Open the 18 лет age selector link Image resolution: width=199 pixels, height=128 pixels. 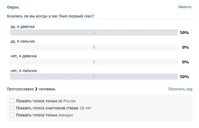click(85, 108)
